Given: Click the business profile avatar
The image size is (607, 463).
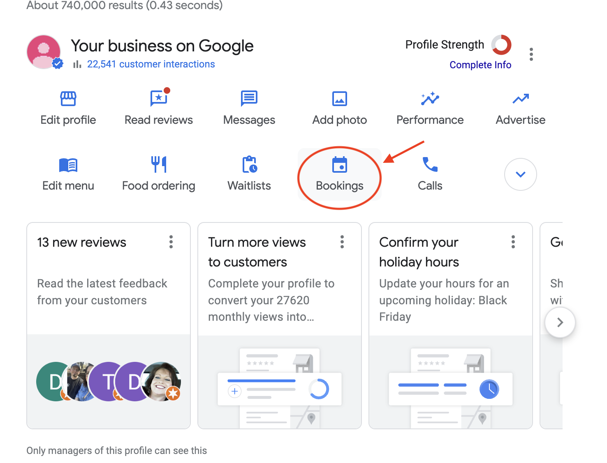Looking at the screenshot, I should [x=44, y=52].
